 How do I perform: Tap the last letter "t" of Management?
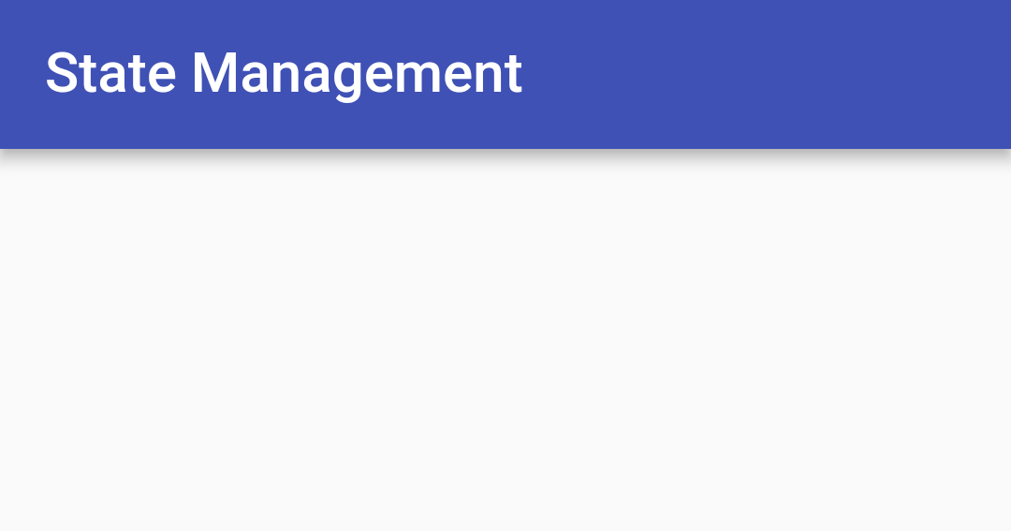[514, 73]
